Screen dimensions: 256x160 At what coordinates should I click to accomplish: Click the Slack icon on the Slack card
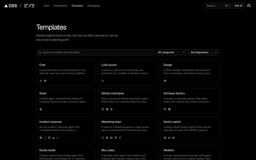[41, 109]
